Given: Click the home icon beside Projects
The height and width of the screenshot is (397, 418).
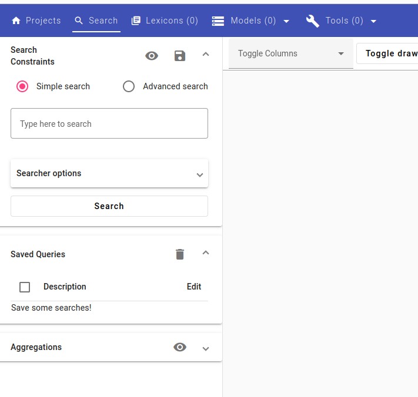Looking at the screenshot, I should click(x=16, y=21).
